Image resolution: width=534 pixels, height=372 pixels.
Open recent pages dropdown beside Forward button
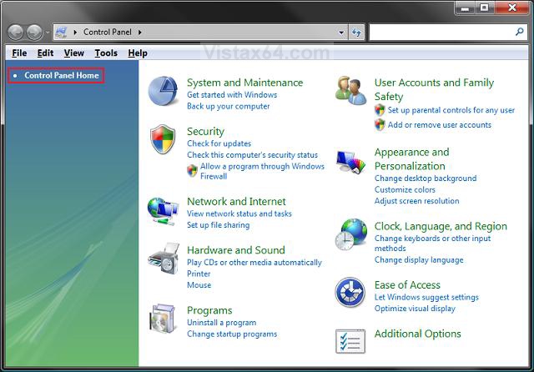coord(48,33)
